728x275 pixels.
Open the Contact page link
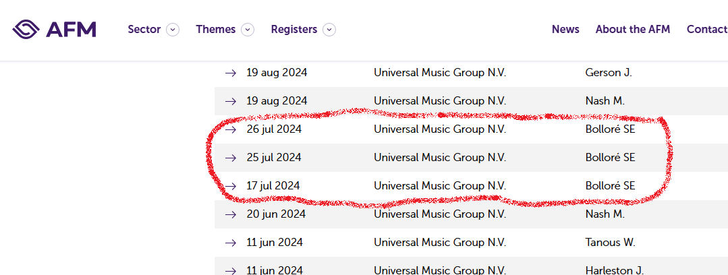[x=707, y=29]
